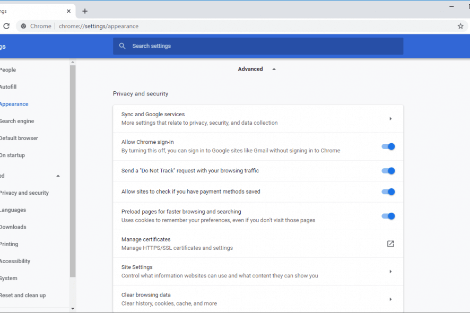Open Printing settings in the sidebar
The height and width of the screenshot is (313, 470).
pyautogui.click(x=9, y=244)
